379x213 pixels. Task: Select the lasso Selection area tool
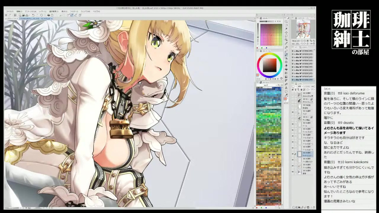tap(286, 36)
